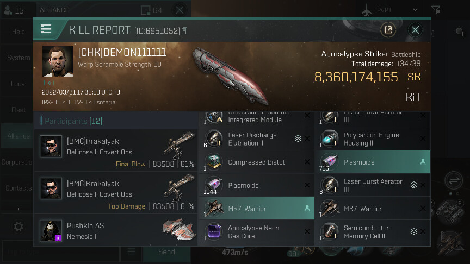This screenshot has height=264, width=470.
Task: View Pushkin AS participant entry
Action: point(116,230)
